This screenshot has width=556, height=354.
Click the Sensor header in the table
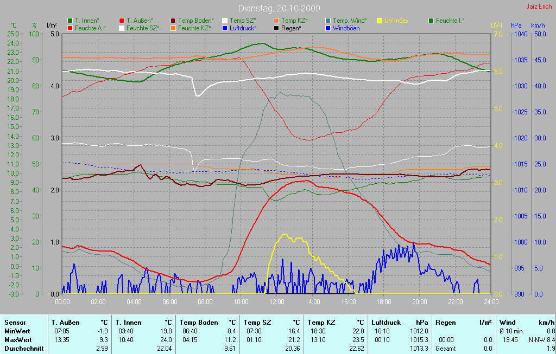click(x=15, y=323)
